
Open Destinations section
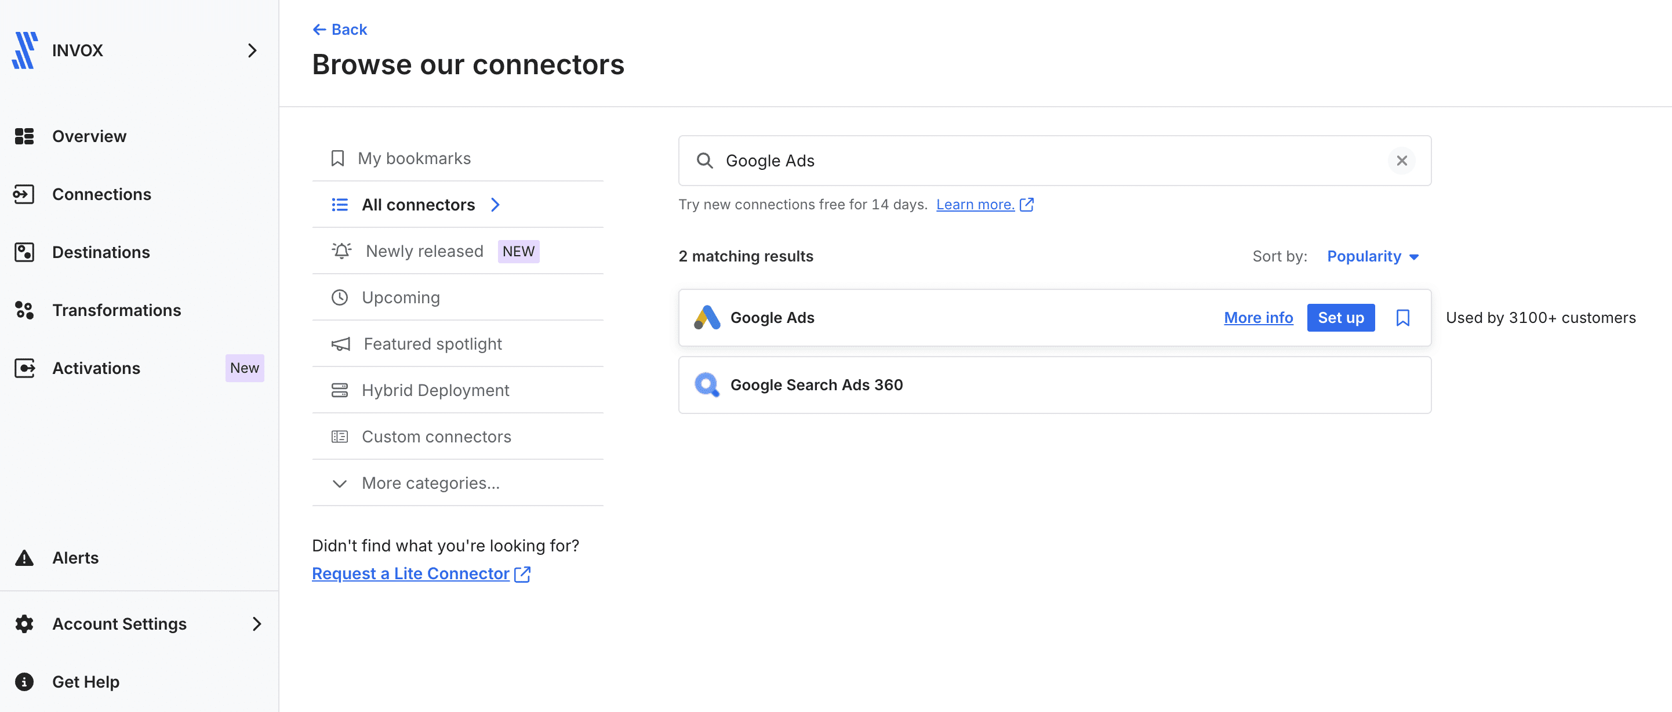pyautogui.click(x=101, y=252)
